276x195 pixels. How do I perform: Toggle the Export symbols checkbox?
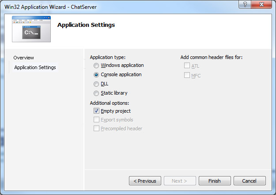point(96,120)
